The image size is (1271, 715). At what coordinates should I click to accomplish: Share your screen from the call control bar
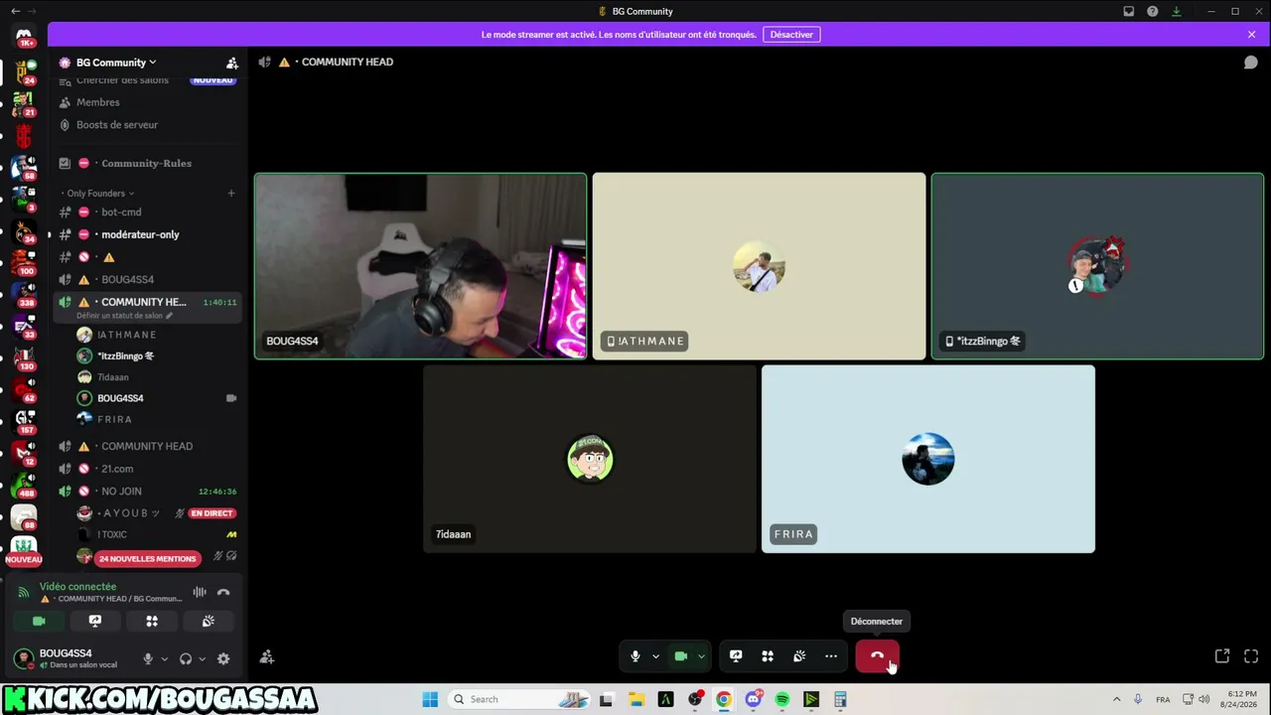736,656
